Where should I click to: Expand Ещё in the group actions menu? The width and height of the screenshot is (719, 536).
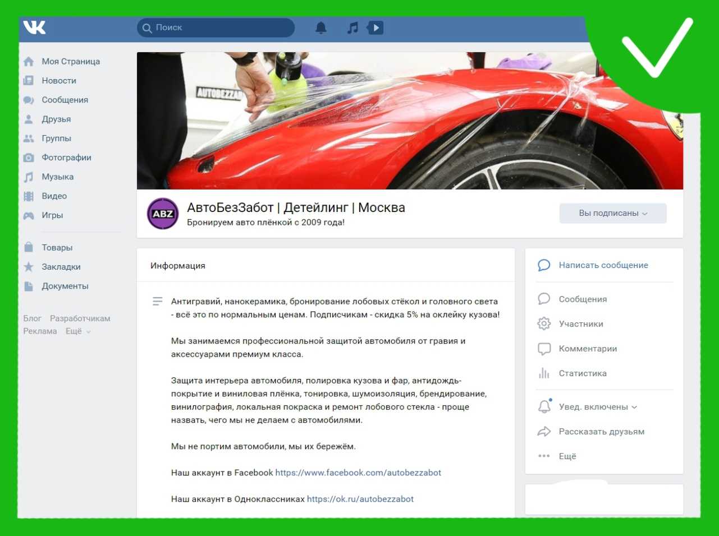pyautogui.click(x=567, y=456)
